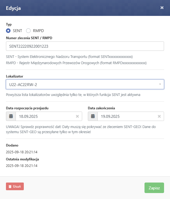The height and width of the screenshot is (199, 170).
Task: Open calendar for Data rozpoczęcia przejazdu
Action: pyautogui.click(x=11, y=116)
